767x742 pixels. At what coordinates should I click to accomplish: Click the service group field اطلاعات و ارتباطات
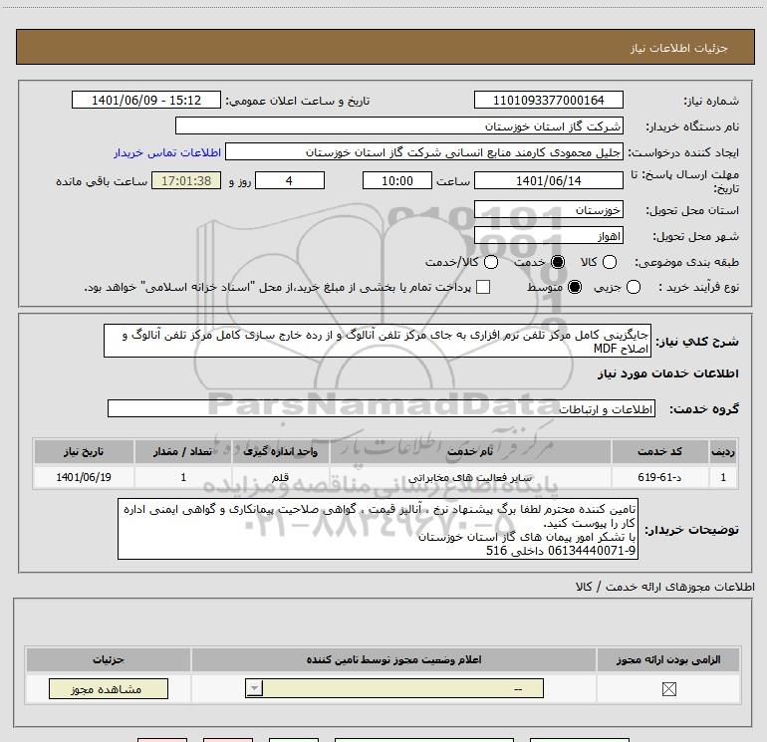pyautogui.click(x=382, y=408)
